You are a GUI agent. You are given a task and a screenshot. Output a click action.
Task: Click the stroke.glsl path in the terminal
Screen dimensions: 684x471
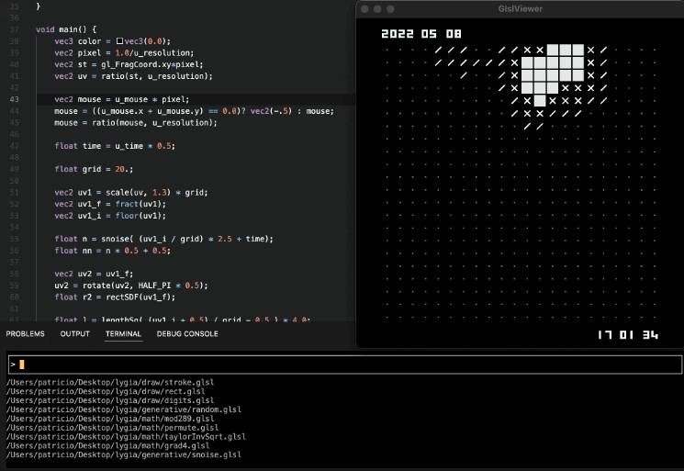point(110,383)
